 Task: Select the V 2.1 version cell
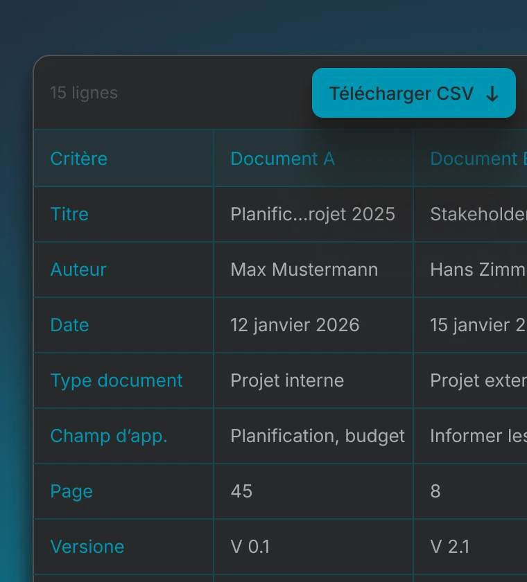coord(449,547)
